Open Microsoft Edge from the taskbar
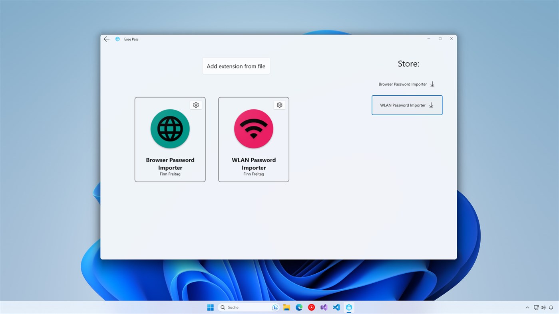The height and width of the screenshot is (314, 559). coord(299,307)
